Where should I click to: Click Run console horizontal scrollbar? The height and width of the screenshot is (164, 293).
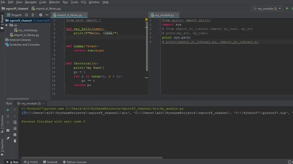[92, 158]
